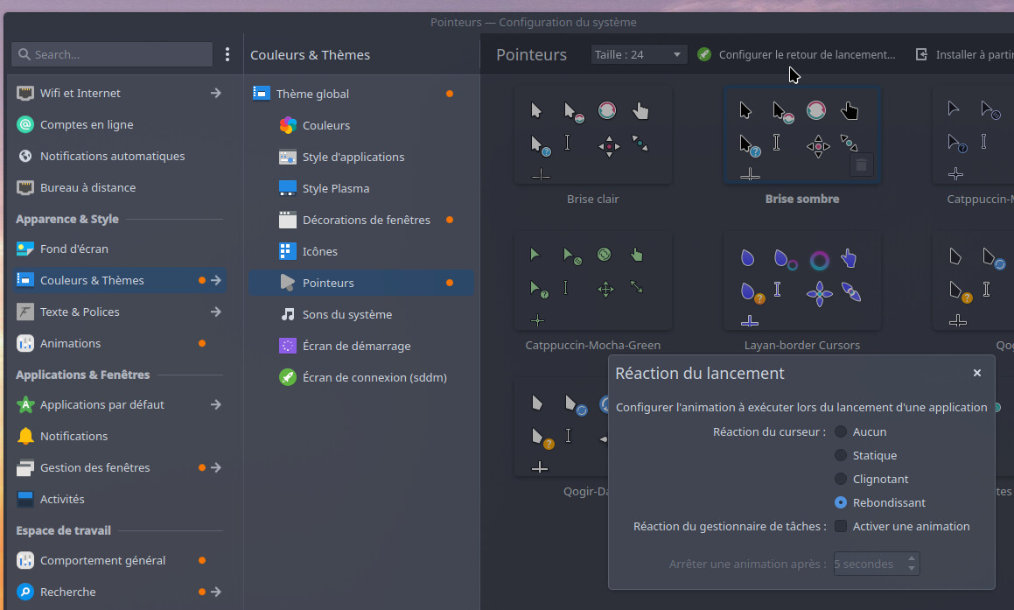Select Statique cursor reaction

[x=841, y=455]
